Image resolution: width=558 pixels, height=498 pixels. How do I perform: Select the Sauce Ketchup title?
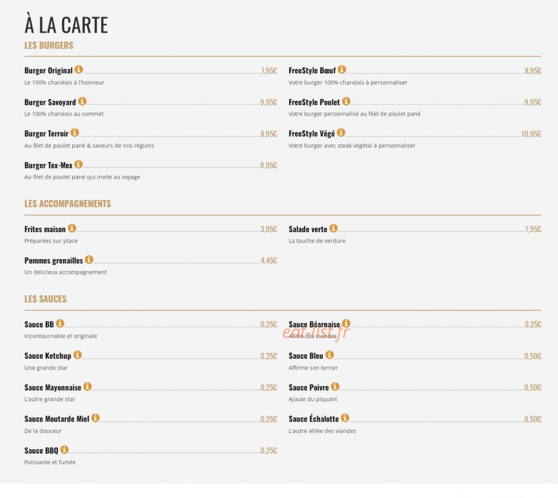(48, 356)
